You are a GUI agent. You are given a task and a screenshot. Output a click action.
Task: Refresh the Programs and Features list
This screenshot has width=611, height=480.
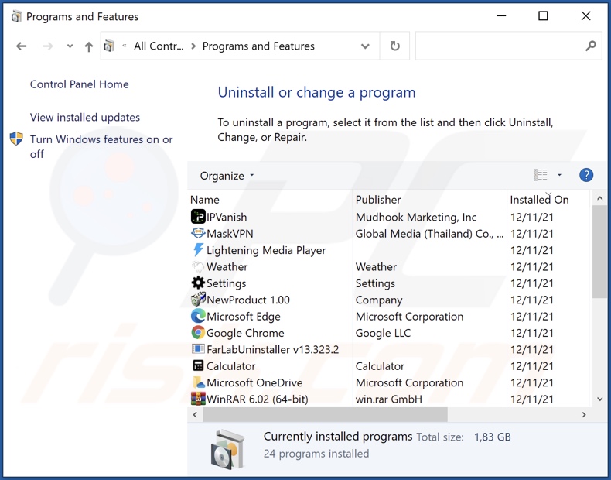pos(394,46)
